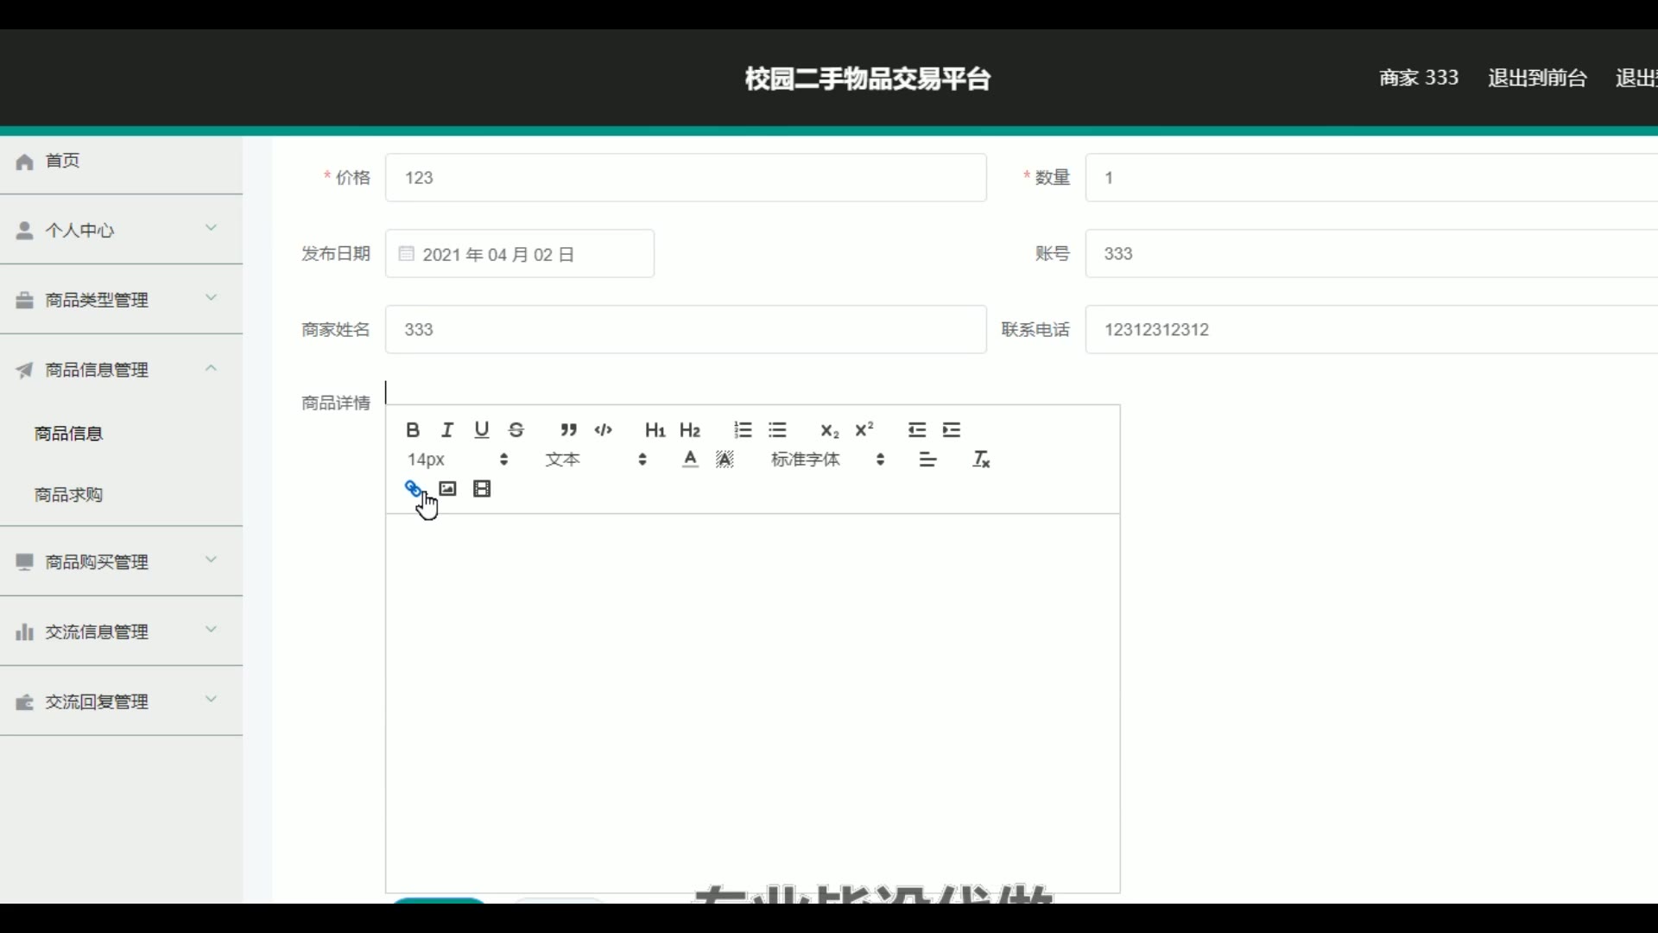Click the 联系电话 input field
Screen dimensions: 1658x933
(1371, 330)
